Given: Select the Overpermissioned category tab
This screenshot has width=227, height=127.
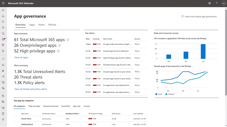Looking at the screenshot, I should [x=51, y=106].
